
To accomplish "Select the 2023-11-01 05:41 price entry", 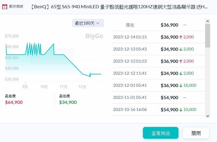I will [158, 97].
